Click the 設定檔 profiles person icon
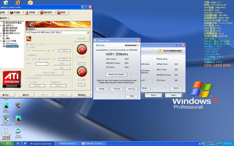 (x=27, y=13)
